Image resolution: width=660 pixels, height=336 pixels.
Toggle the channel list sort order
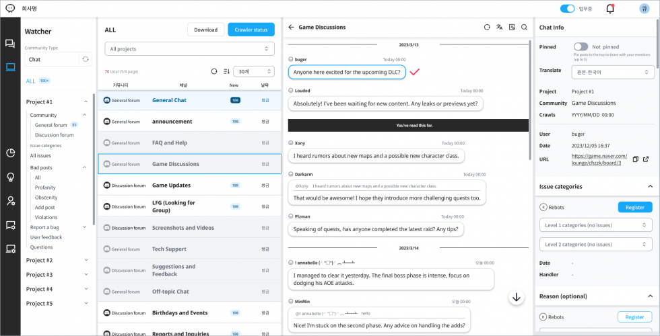click(x=226, y=71)
